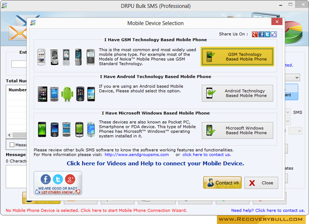309x224 pixels.
Task: Click the round Facebook icon in review box
Action: coord(45,179)
